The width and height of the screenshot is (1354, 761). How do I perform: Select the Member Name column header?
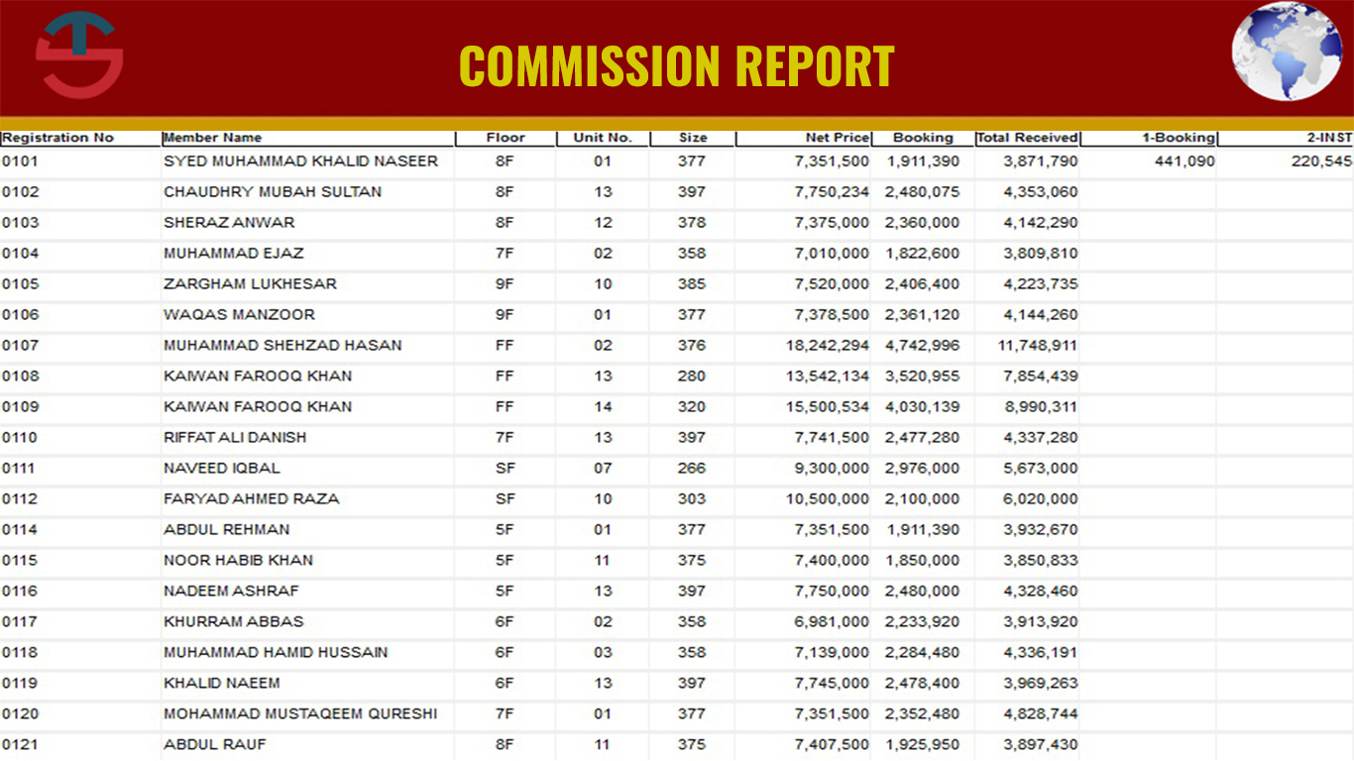[212, 138]
